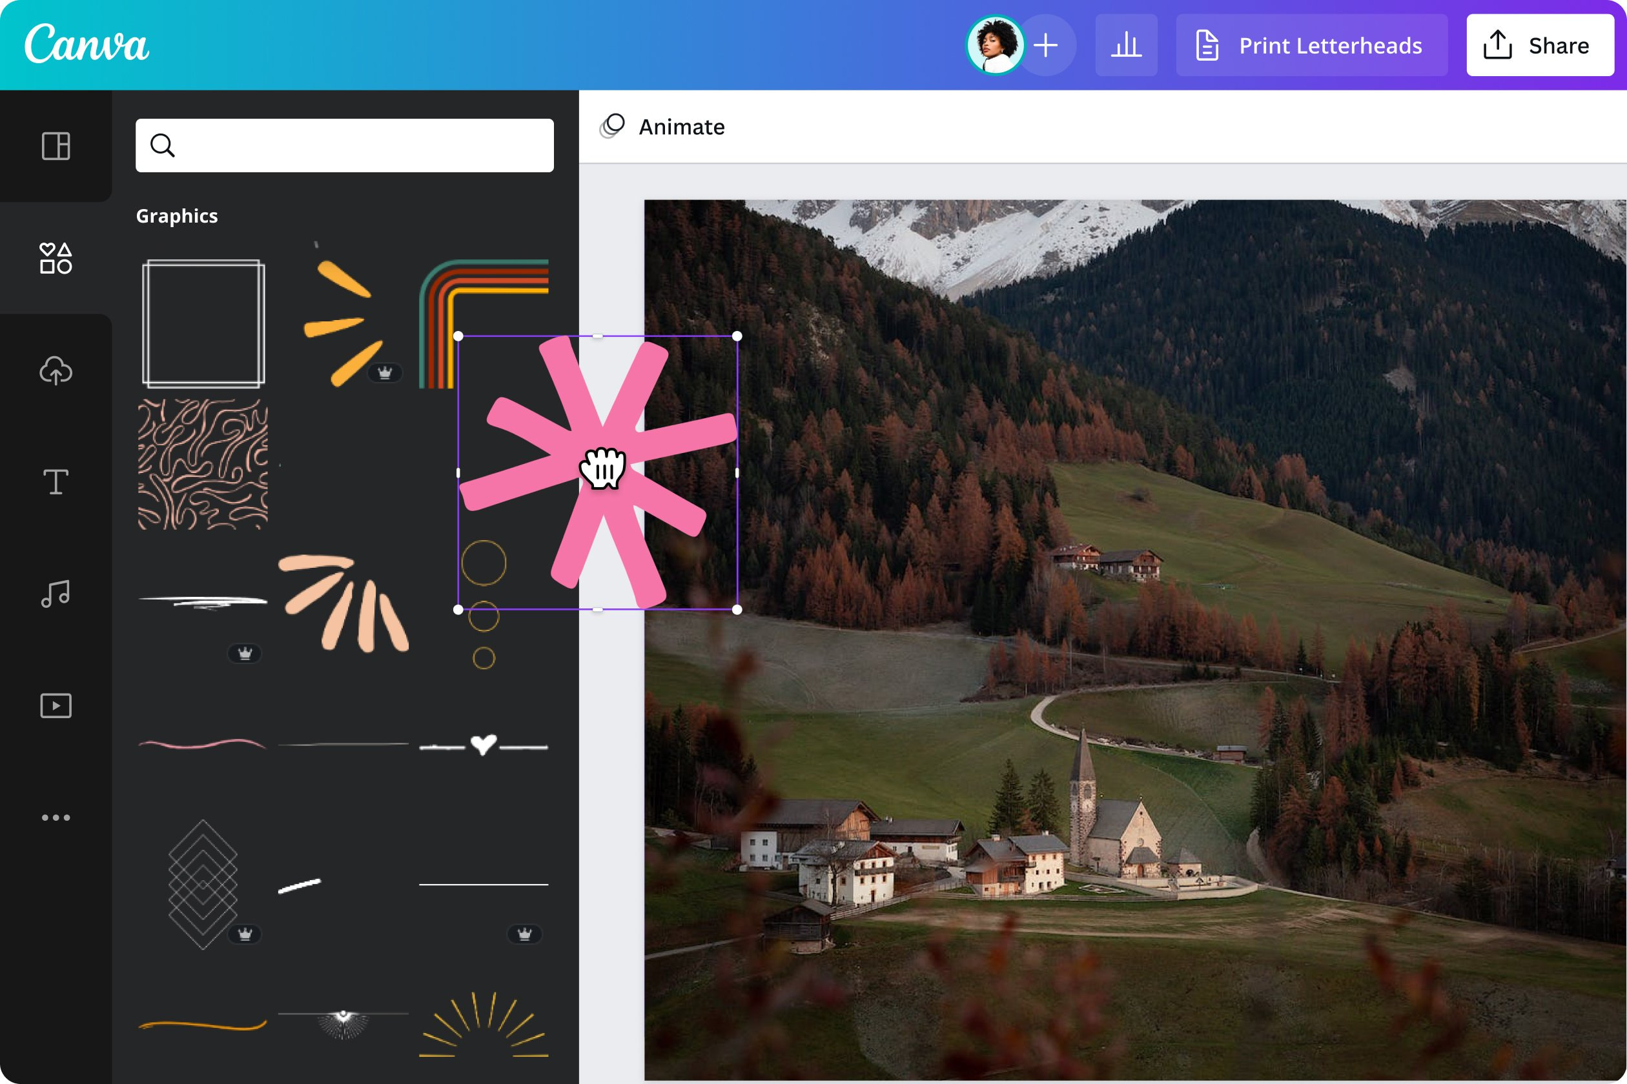The height and width of the screenshot is (1084, 1627).
Task: Open the Canva homepage via logo
Action: 86,45
